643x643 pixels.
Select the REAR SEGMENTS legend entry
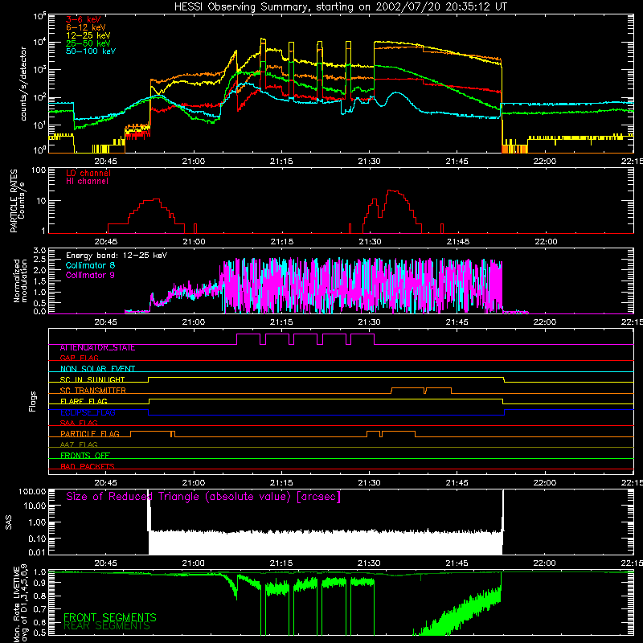(x=107, y=626)
